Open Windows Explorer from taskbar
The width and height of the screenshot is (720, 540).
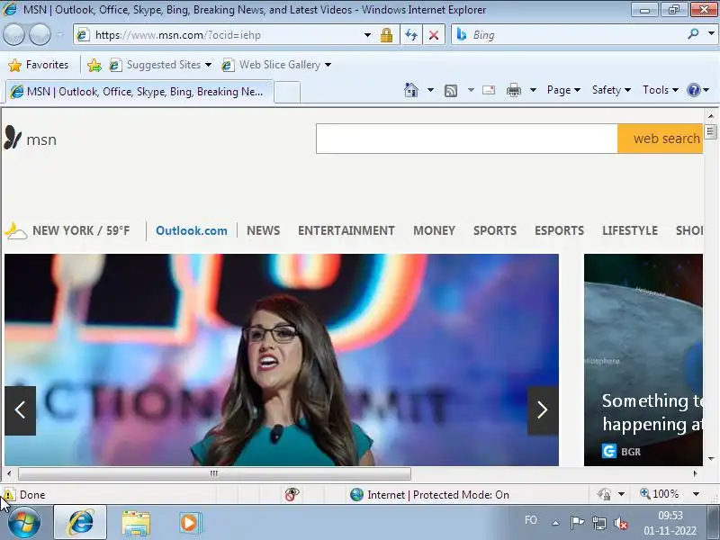coord(136,524)
